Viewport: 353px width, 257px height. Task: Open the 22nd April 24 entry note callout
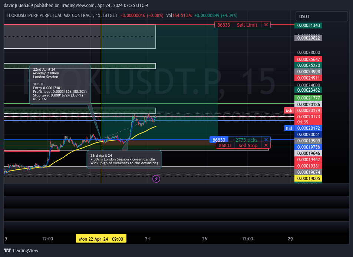pos(60,84)
